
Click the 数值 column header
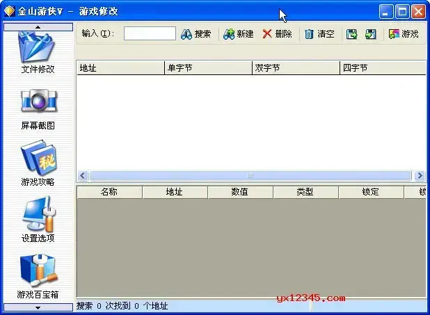[240, 192]
